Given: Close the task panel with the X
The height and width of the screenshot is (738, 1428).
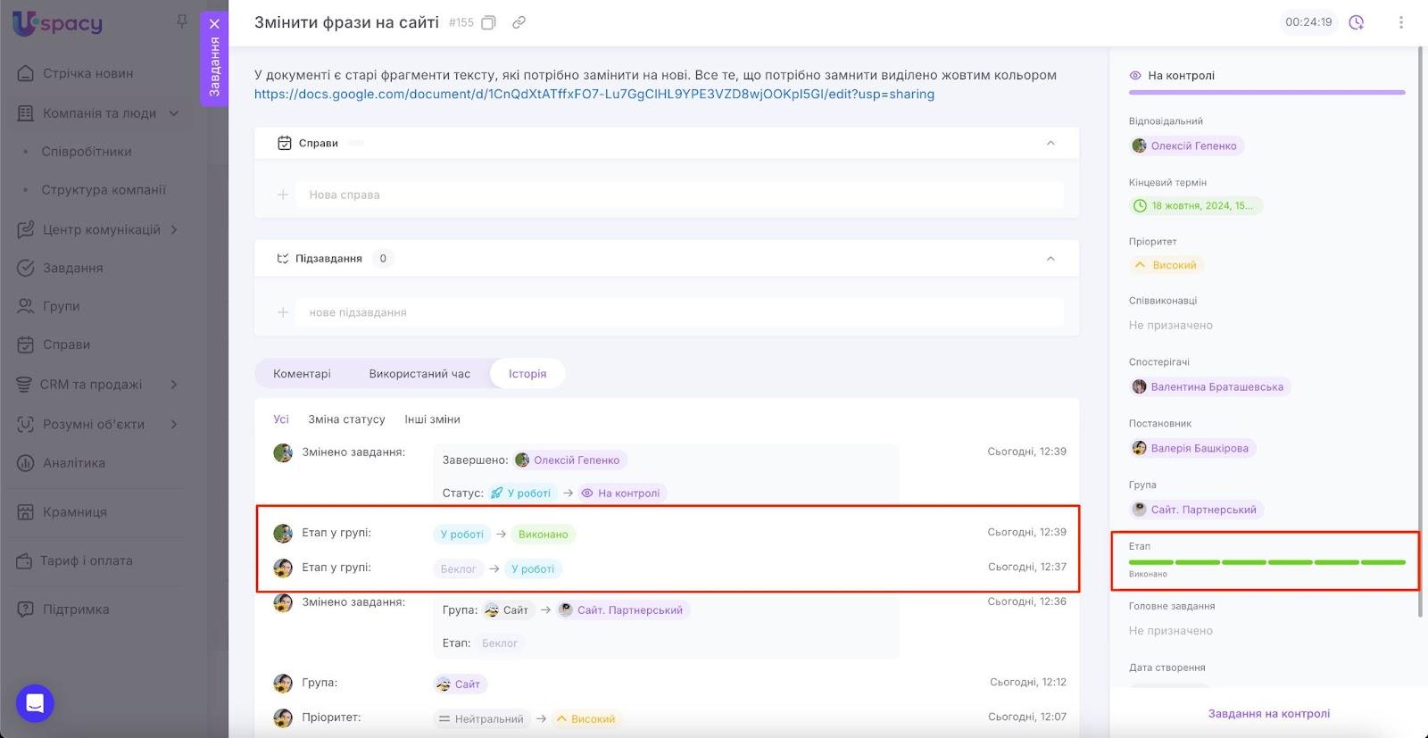Looking at the screenshot, I should tap(214, 24).
